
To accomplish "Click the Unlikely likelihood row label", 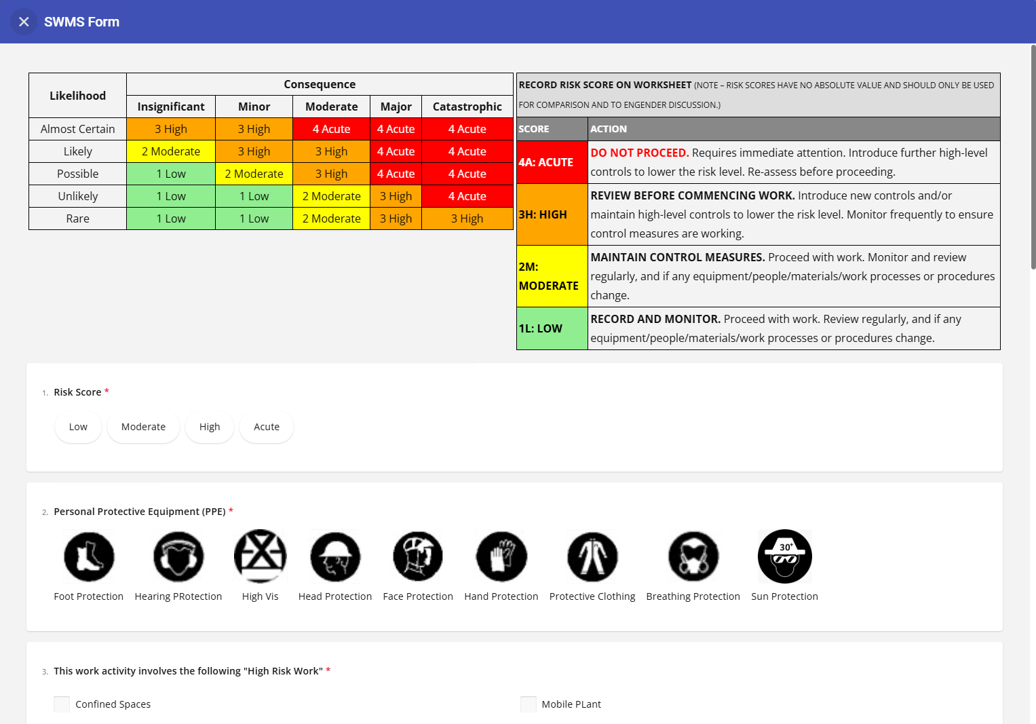I will 78,196.
